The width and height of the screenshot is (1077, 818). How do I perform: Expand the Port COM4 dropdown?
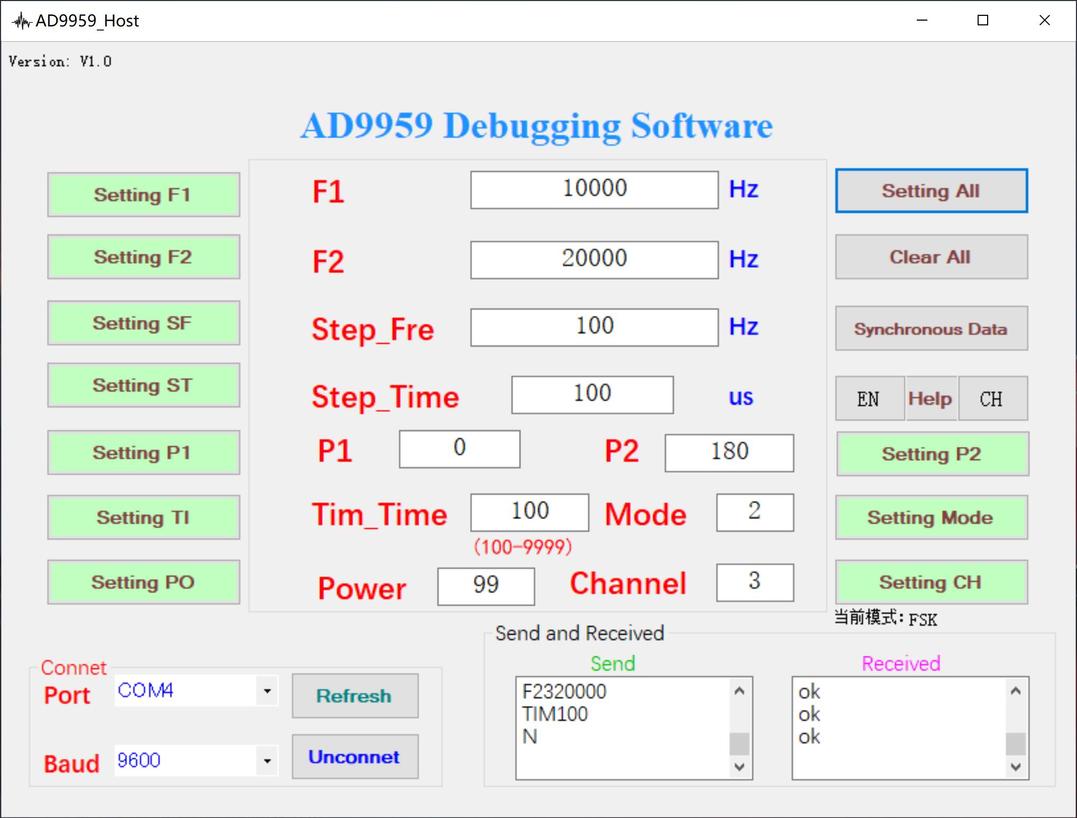pos(267,691)
